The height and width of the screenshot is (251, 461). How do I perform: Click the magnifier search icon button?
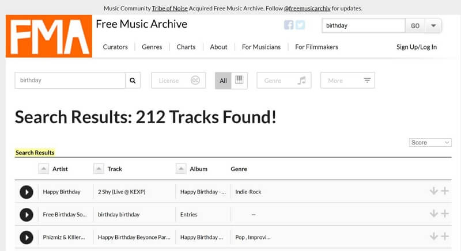[x=133, y=81]
